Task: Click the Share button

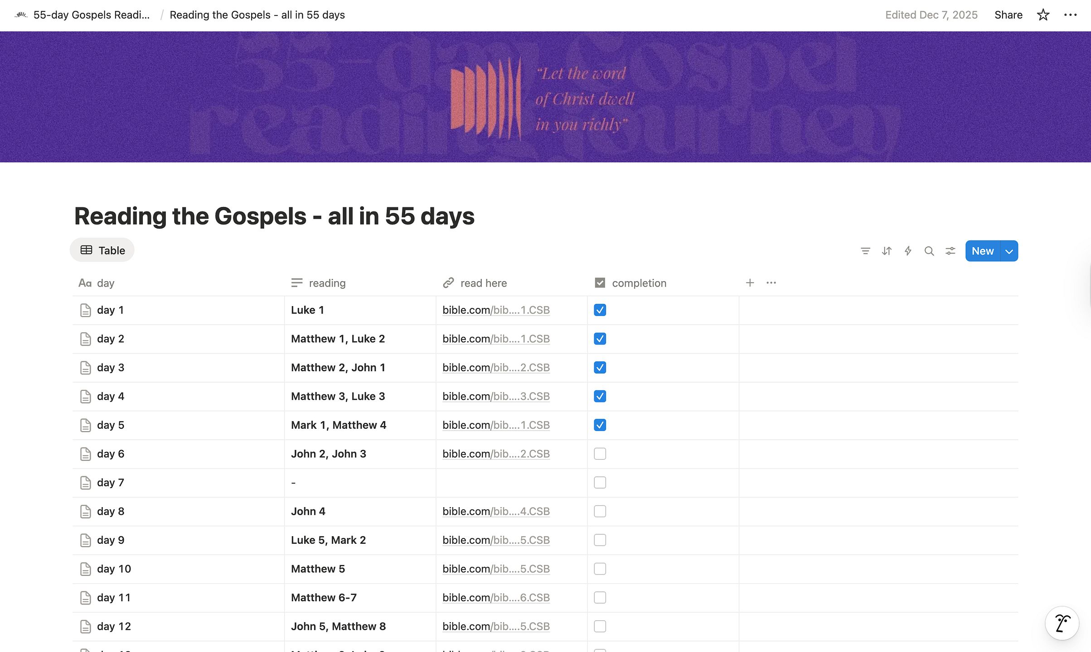Action: coord(1008,15)
